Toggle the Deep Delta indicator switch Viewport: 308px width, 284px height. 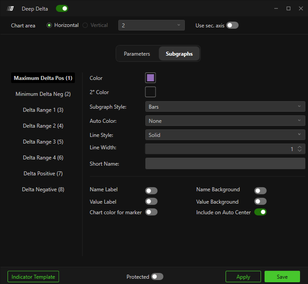[62, 8]
